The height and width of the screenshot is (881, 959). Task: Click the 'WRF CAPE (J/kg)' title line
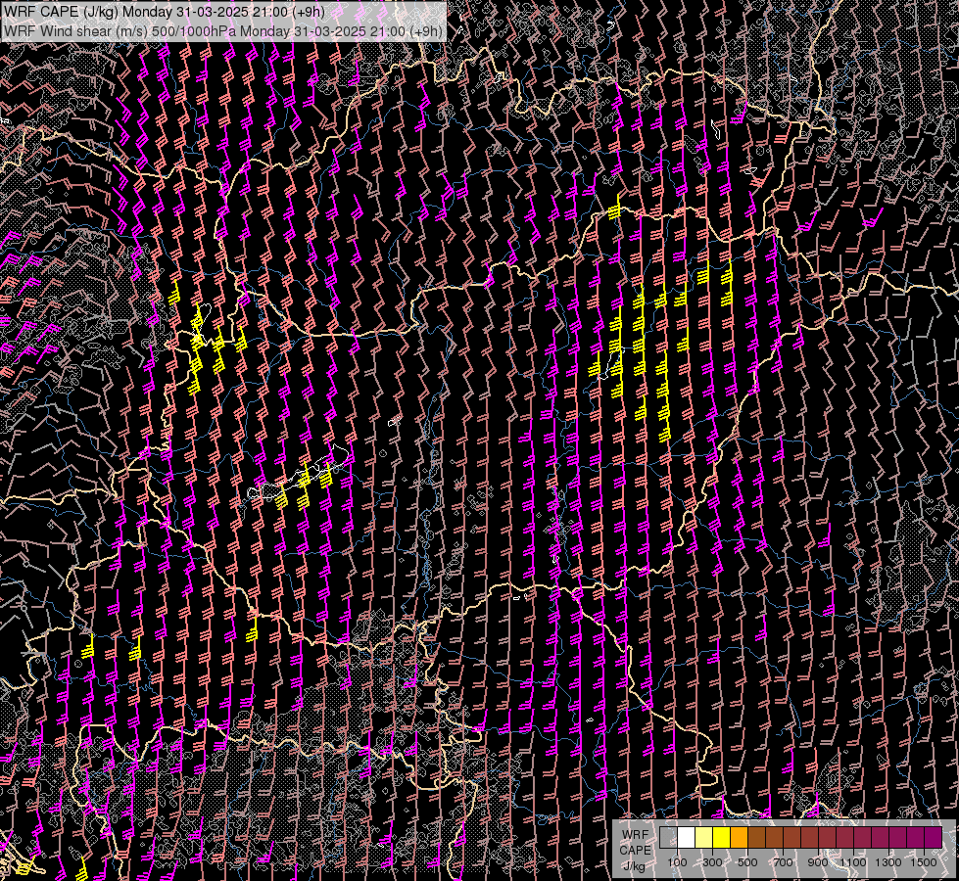tap(164, 12)
